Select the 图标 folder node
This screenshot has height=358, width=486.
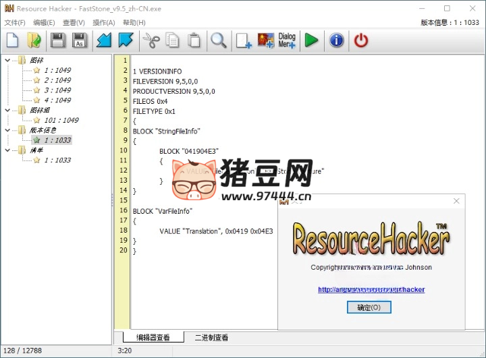(x=36, y=60)
